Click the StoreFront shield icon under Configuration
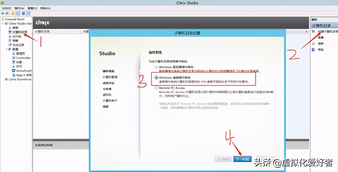 [x=14, y=71]
